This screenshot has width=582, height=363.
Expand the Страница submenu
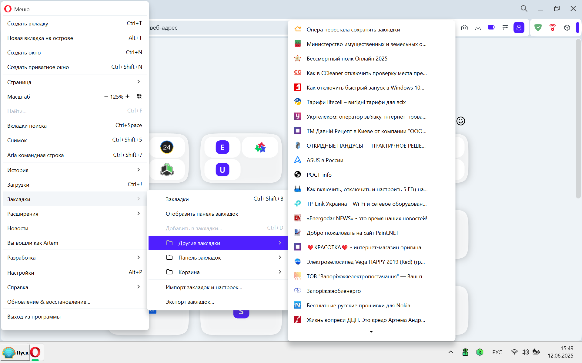[x=75, y=82]
